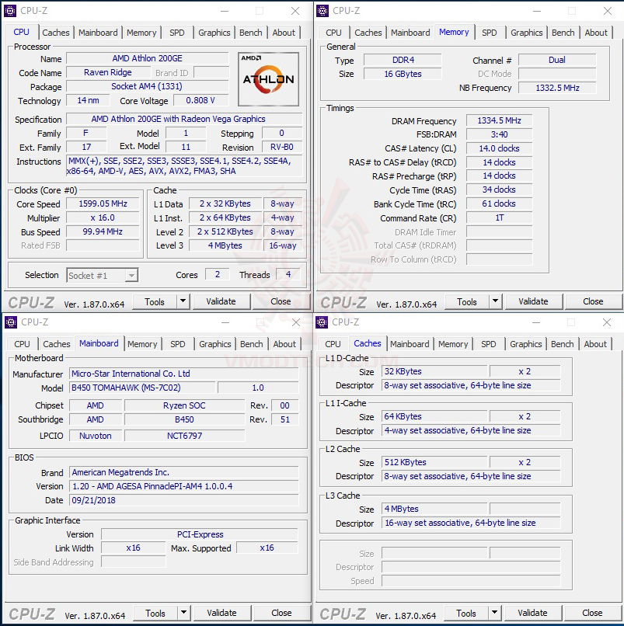Select Mainboard tab in Caches window

click(410, 344)
